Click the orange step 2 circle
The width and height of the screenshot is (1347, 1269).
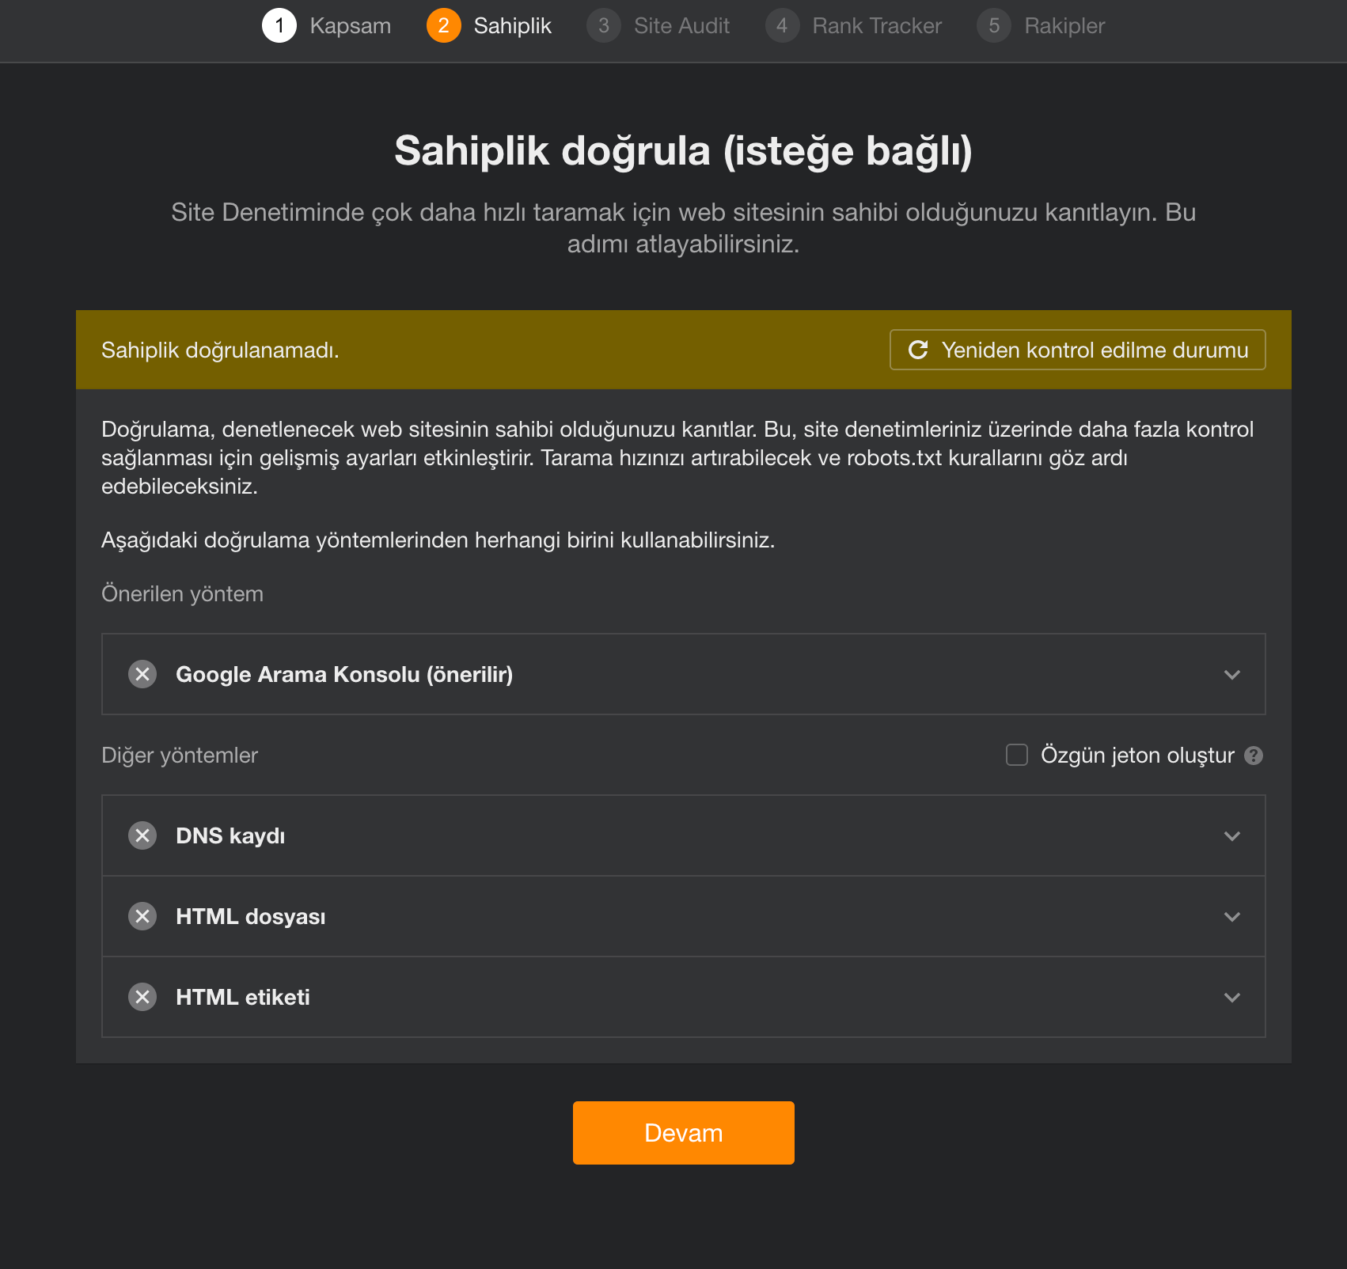click(x=445, y=25)
